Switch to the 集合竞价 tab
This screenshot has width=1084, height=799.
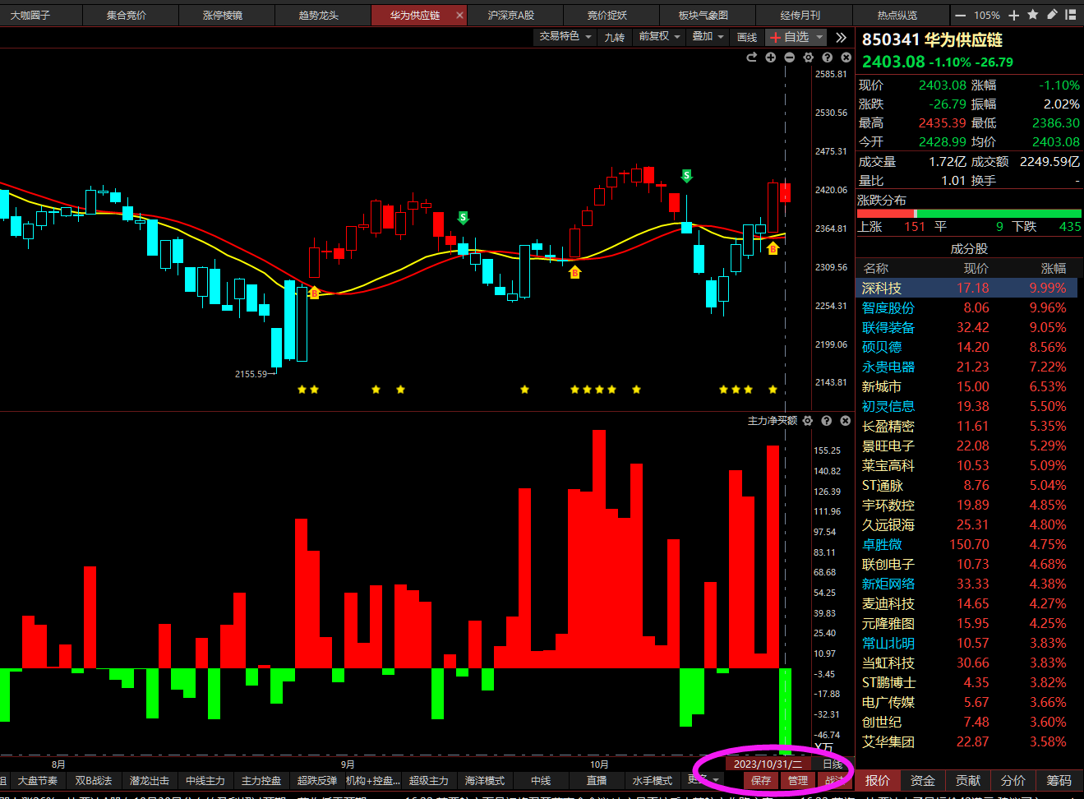coord(126,15)
